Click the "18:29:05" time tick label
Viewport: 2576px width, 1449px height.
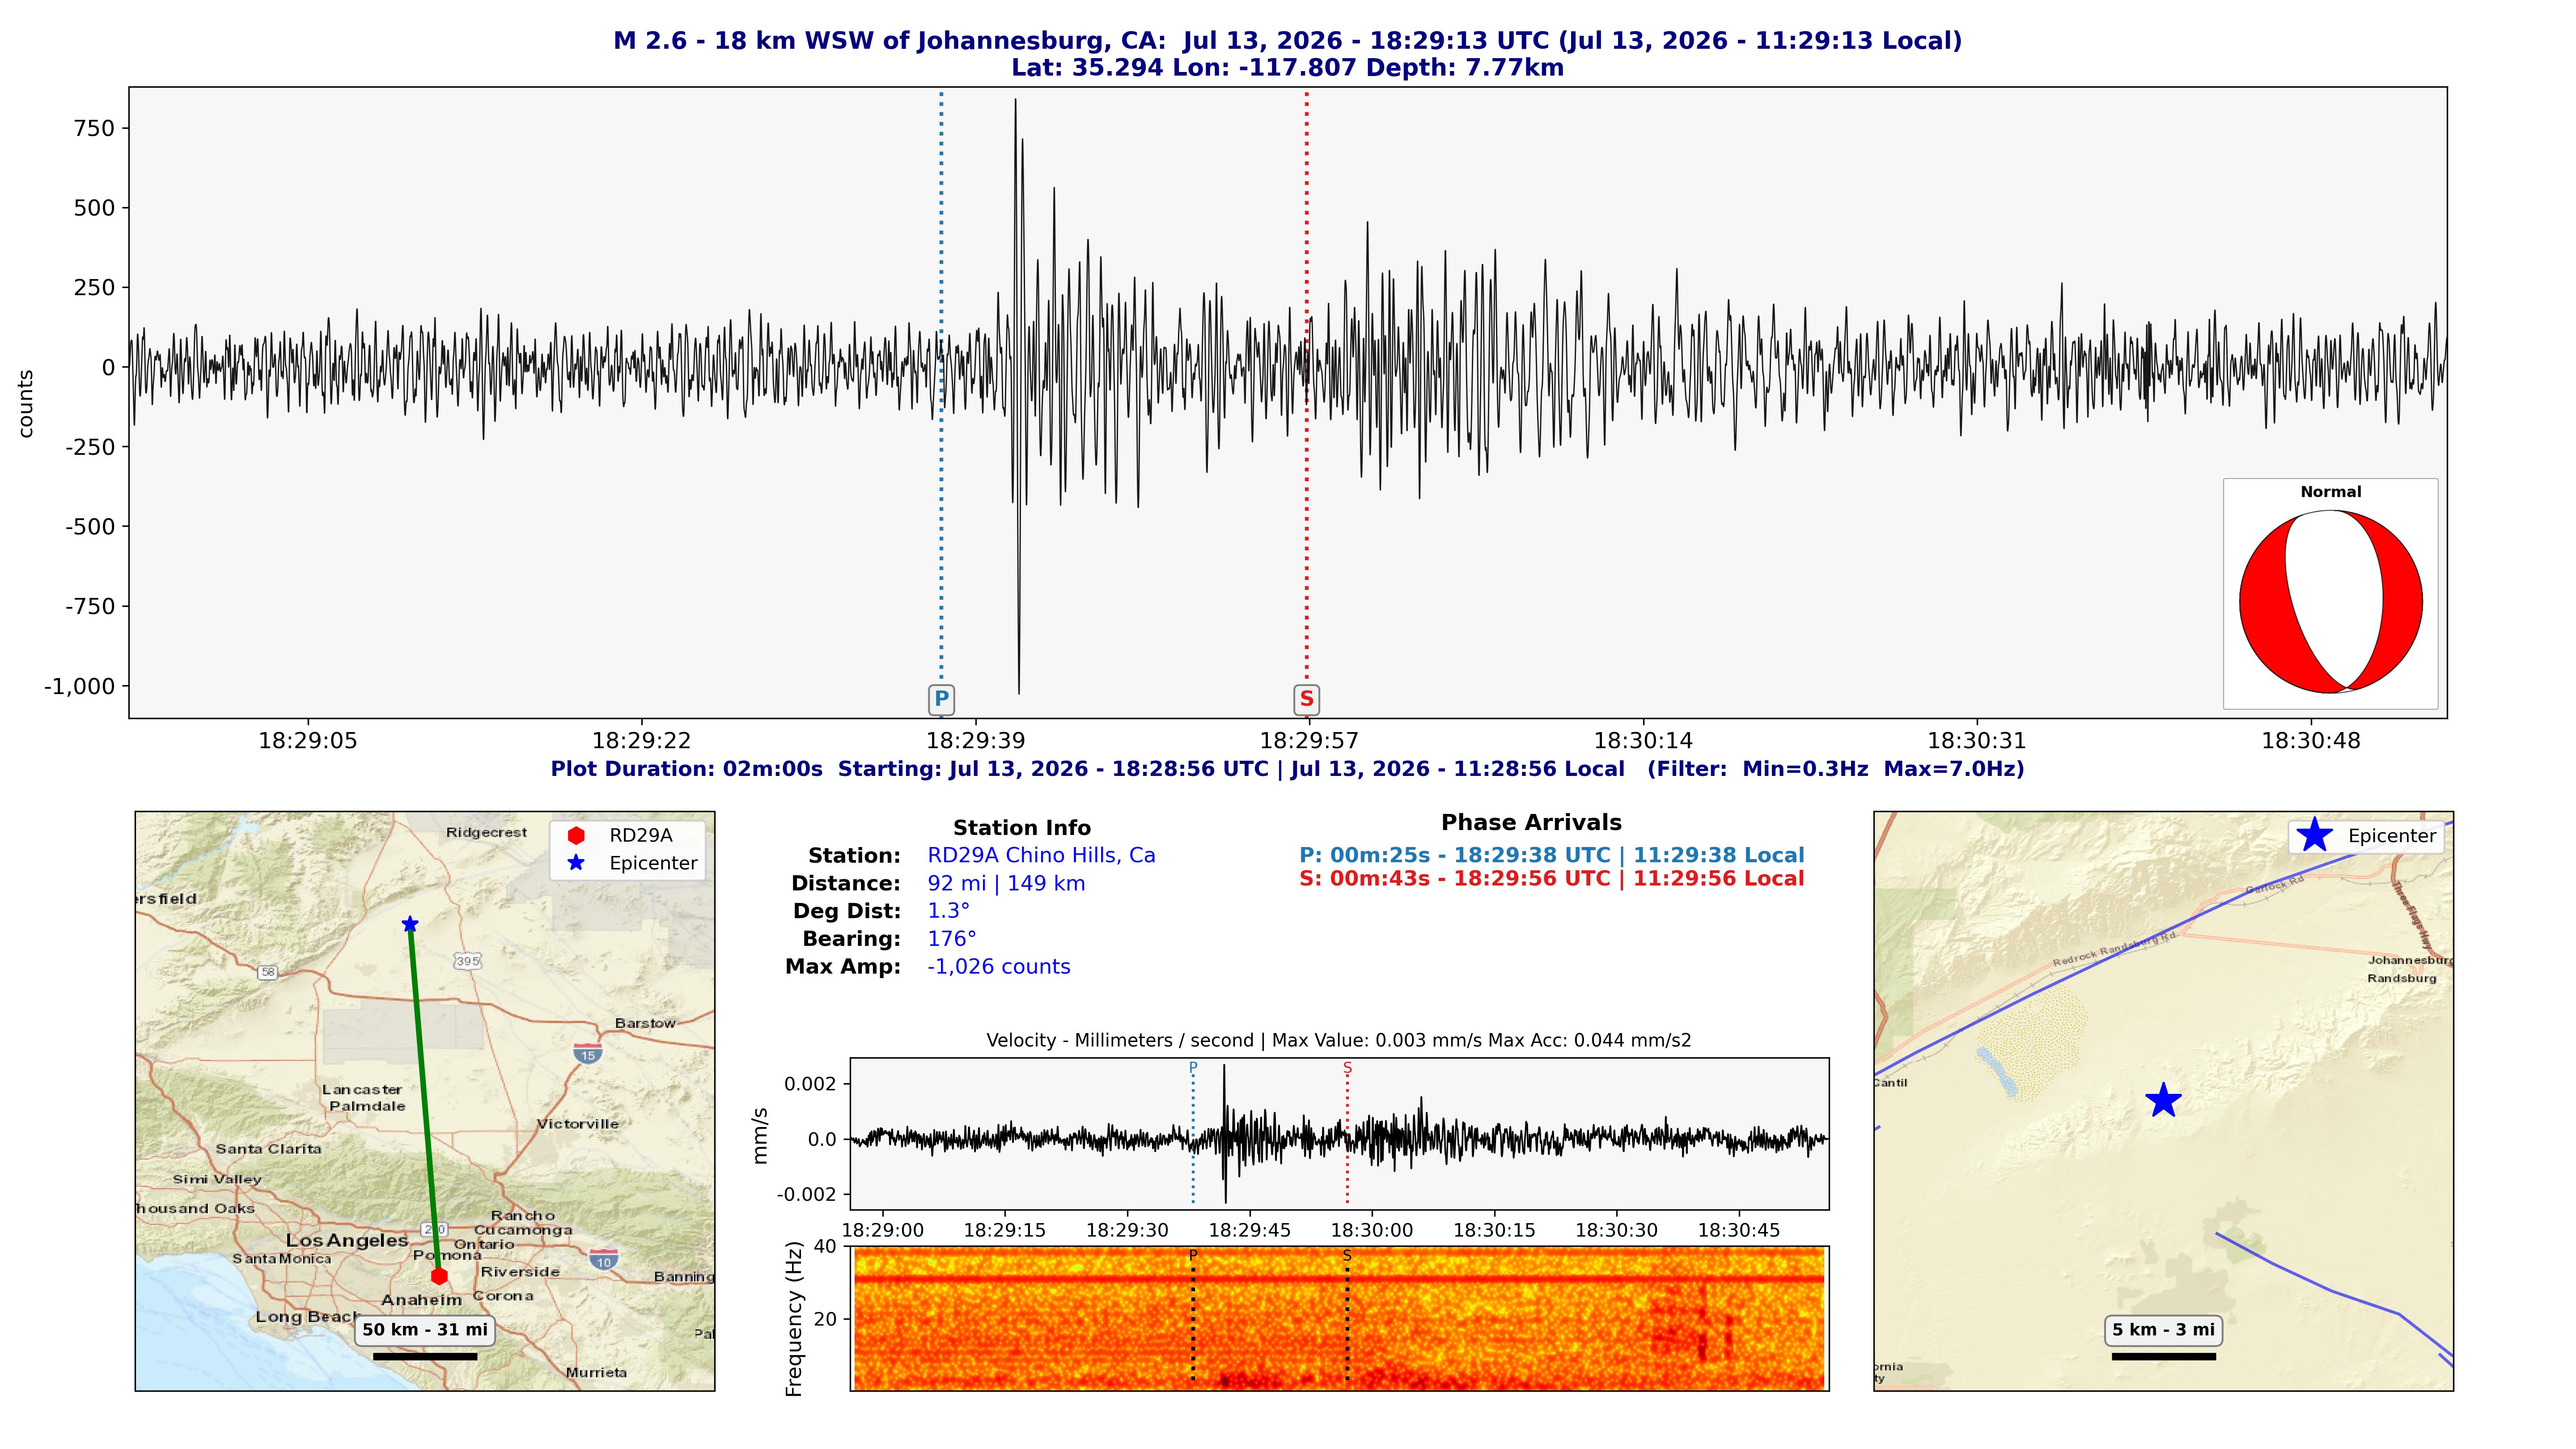tap(308, 741)
